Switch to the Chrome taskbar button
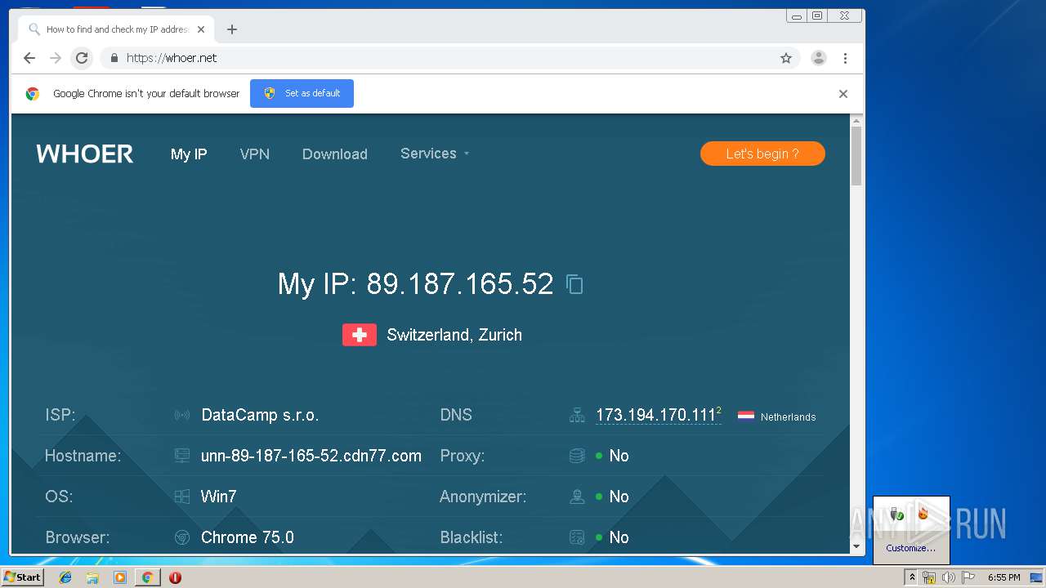This screenshot has width=1046, height=588. (147, 577)
